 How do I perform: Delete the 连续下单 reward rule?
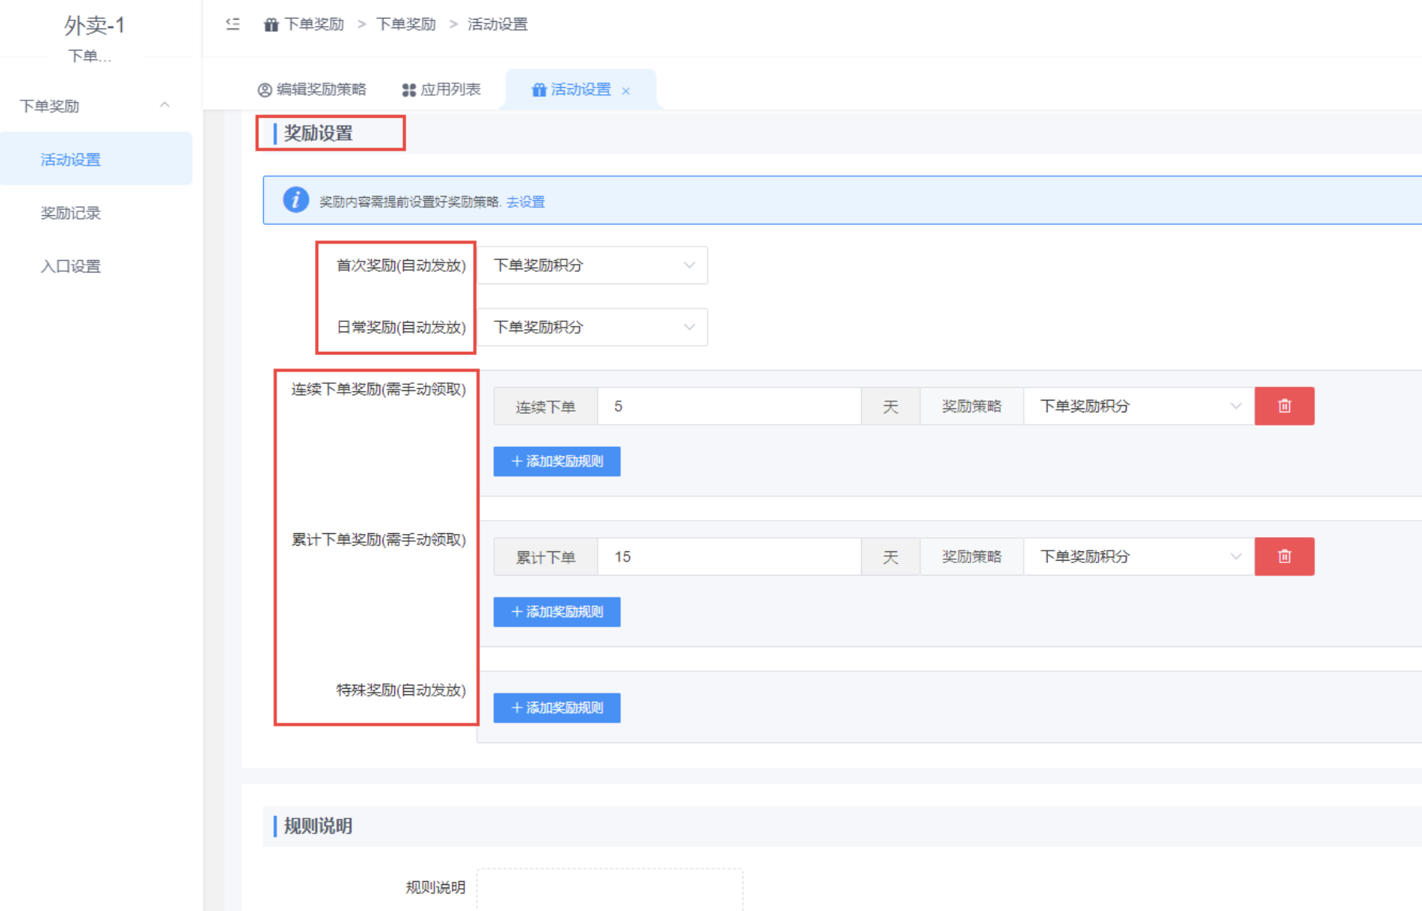click(x=1285, y=406)
